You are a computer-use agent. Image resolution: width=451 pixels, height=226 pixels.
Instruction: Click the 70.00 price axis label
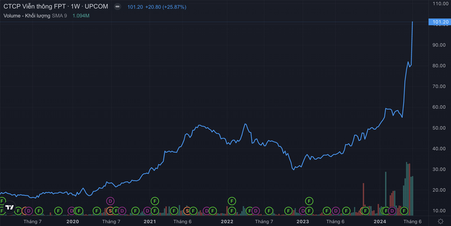(439, 87)
